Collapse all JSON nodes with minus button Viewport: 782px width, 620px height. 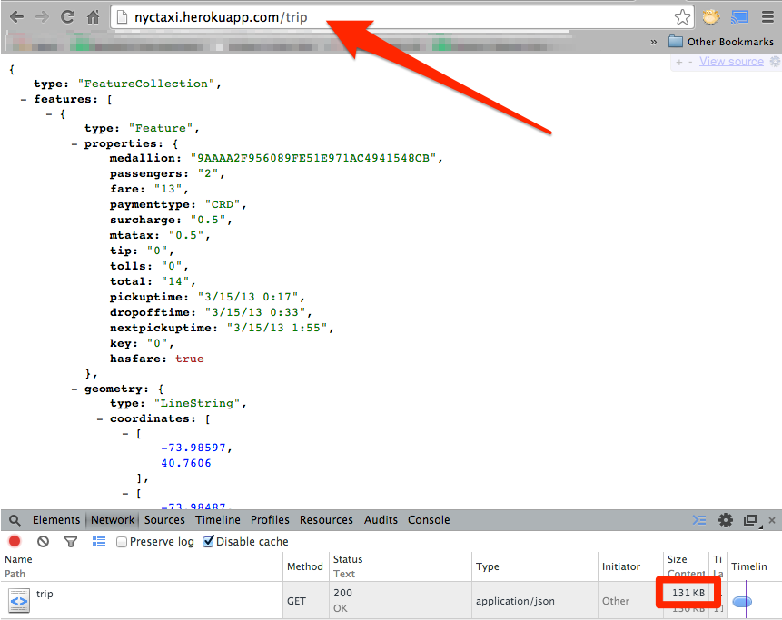(690, 62)
